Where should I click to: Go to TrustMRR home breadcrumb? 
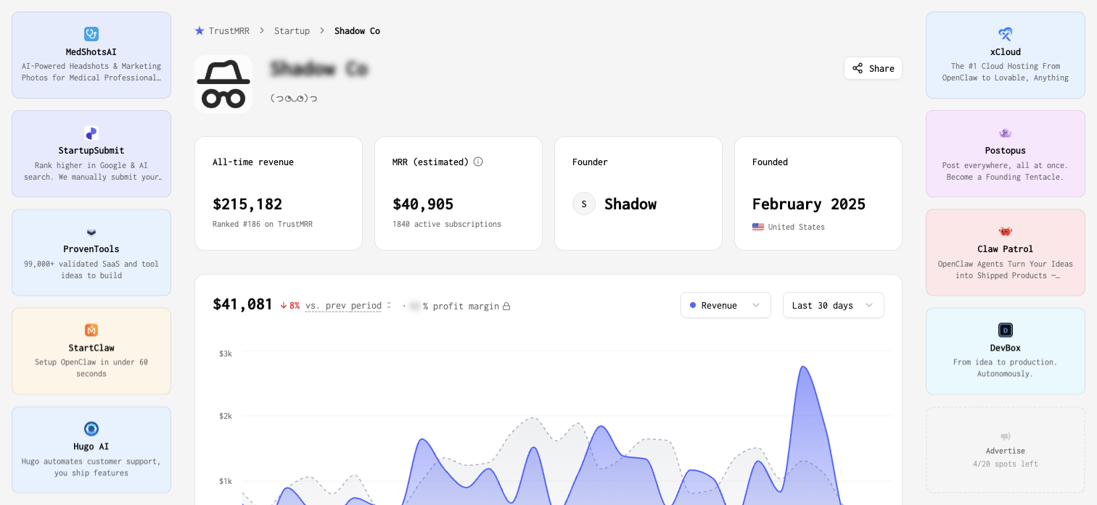click(x=222, y=31)
